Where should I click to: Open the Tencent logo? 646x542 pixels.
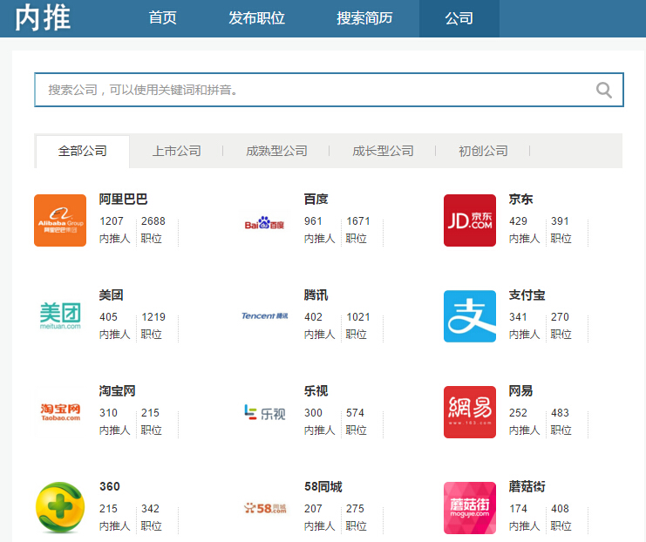264,316
